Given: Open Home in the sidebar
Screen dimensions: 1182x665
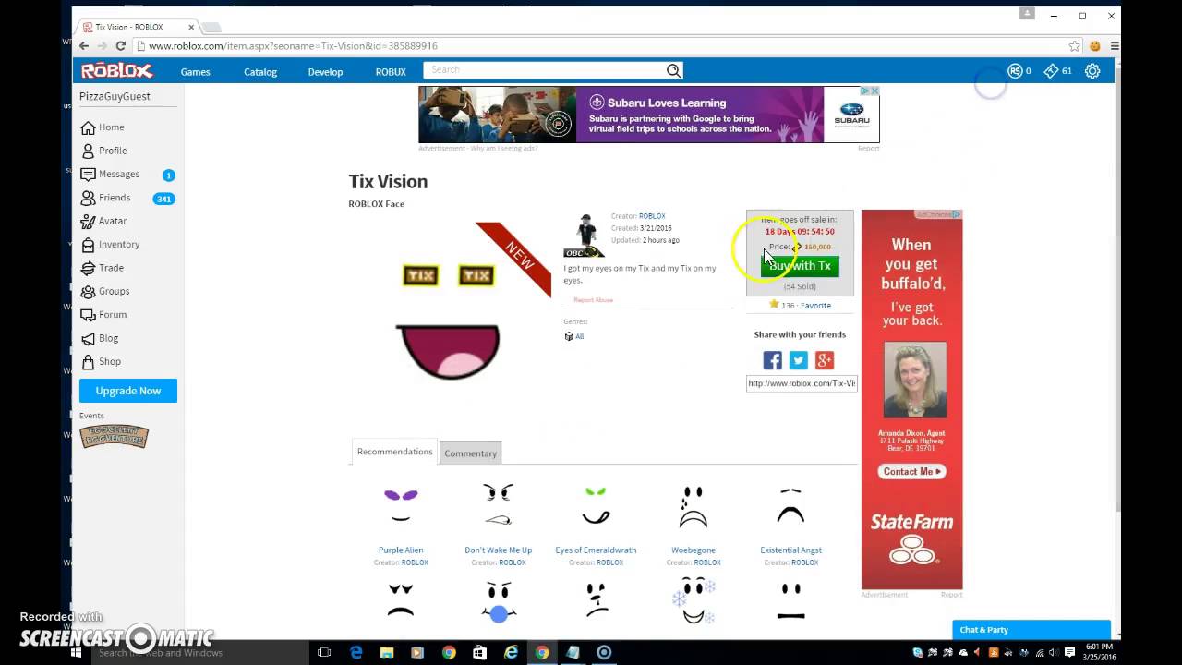Looking at the screenshot, I should [x=102, y=127].
